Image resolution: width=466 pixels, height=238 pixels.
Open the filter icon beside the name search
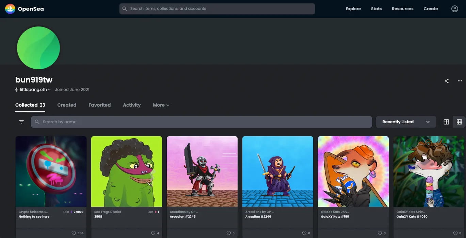coord(21,122)
